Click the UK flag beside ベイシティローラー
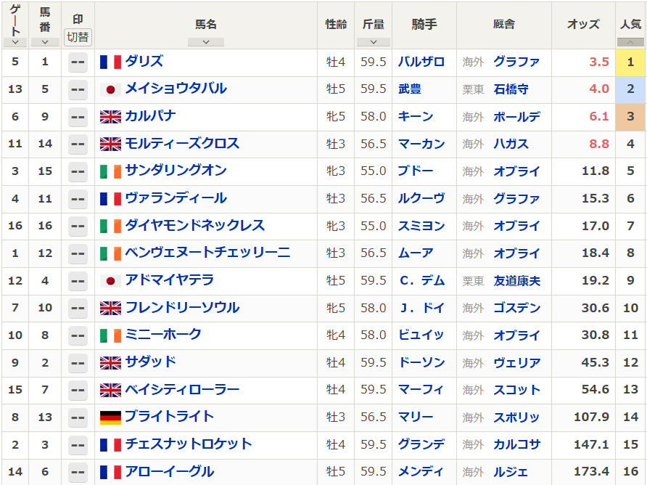This screenshot has height=485, width=647. 110,390
